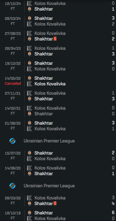Click Shakhtar crest in canceled 14/05/22 match
Screen dimensions: 116x221
30,78
